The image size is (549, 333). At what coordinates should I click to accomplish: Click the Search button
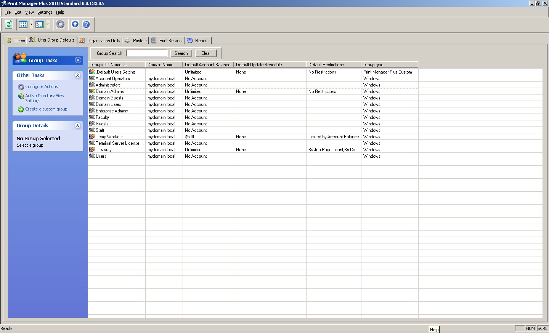click(181, 53)
